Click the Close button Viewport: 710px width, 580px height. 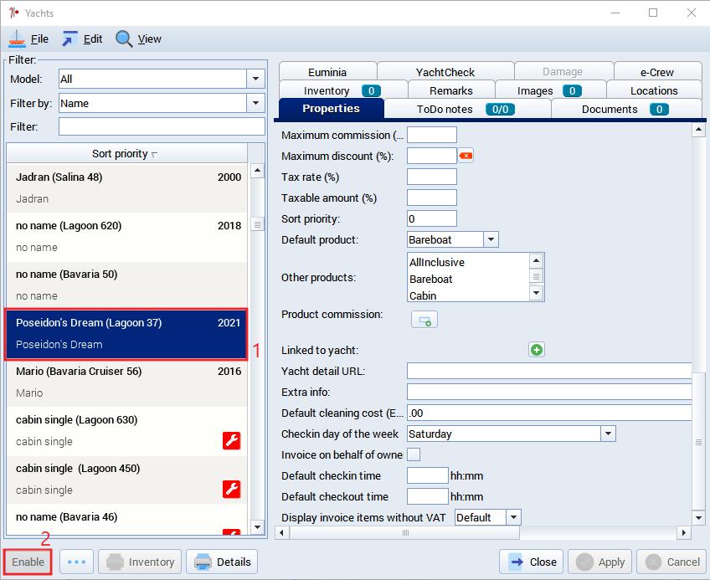tap(531, 562)
